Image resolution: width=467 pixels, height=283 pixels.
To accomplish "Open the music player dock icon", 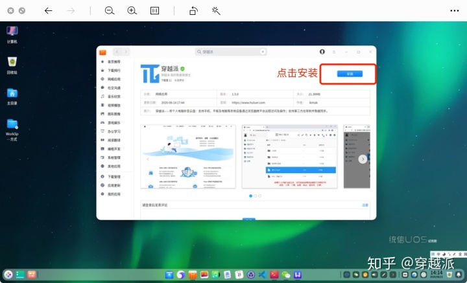I will [x=215, y=275].
